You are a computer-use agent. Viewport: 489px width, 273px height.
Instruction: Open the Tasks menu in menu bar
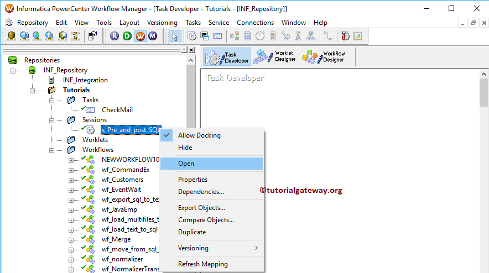click(193, 23)
